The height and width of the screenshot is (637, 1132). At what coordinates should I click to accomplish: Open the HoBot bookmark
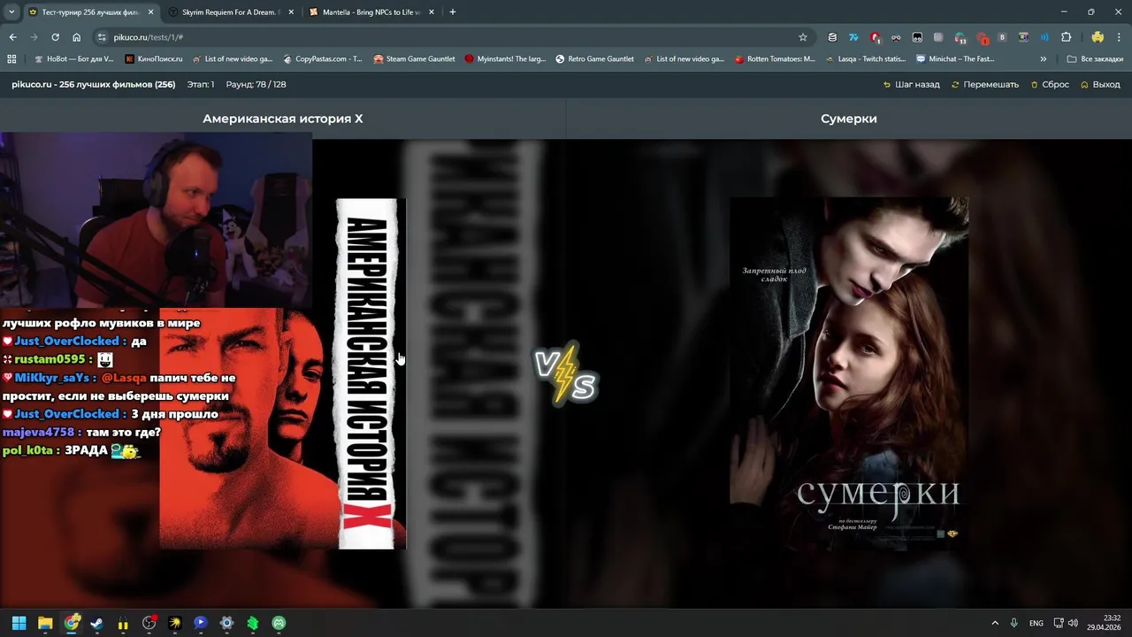tap(73, 59)
